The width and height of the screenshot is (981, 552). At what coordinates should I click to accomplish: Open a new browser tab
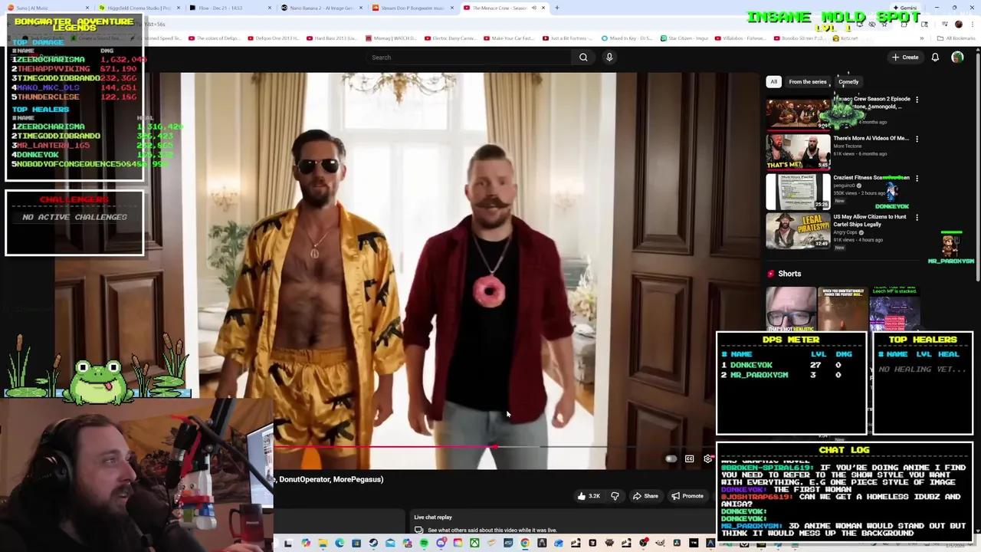click(x=557, y=8)
